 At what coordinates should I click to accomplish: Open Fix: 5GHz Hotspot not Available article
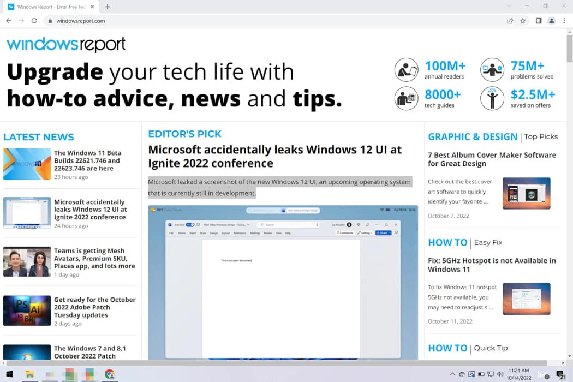point(492,265)
